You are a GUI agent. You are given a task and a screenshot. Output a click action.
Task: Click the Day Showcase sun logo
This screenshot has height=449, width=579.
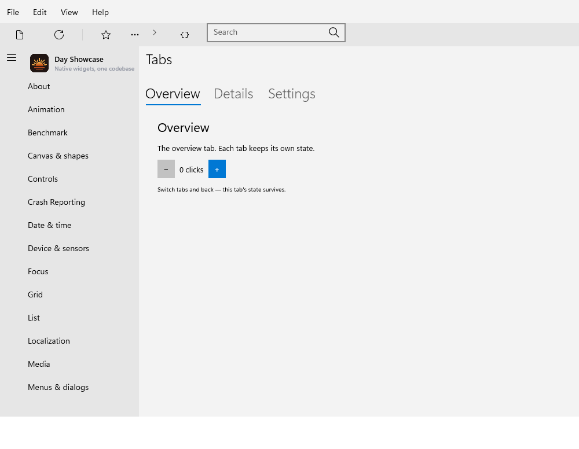coord(39,63)
